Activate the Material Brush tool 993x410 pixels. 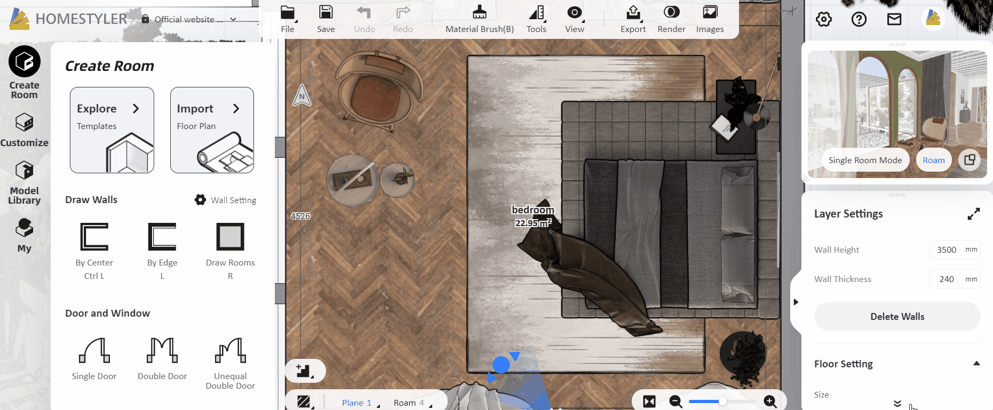click(x=480, y=19)
